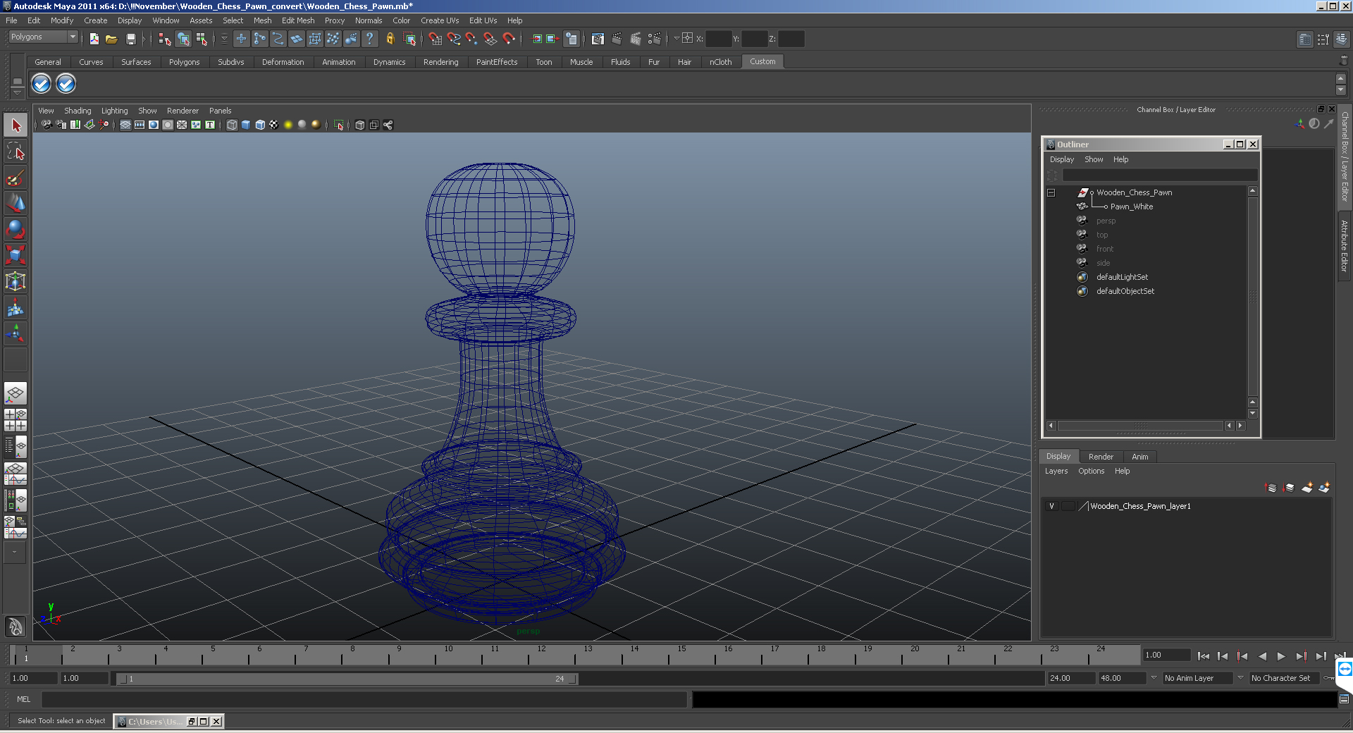Click the Save Scene disk icon
The image size is (1353, 733).
[130, 39]
